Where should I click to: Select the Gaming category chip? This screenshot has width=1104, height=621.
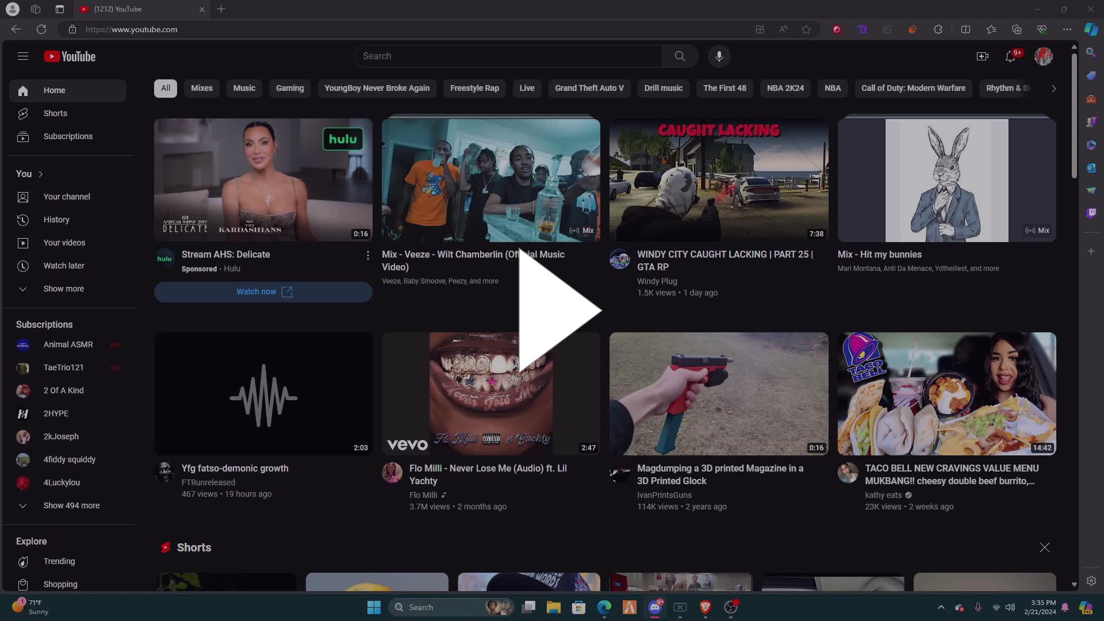click(290, 88)
